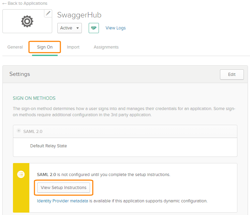
Task: Switch to the General tab
Action: (15, 47)
